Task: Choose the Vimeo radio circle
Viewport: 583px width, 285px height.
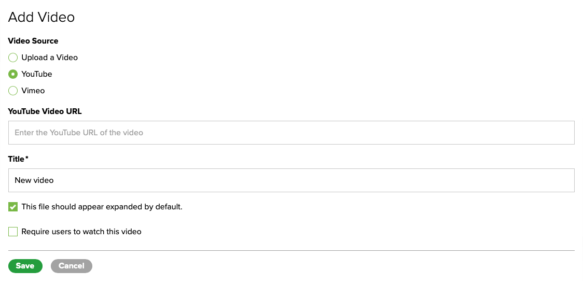Action: [x=13, y=91]
